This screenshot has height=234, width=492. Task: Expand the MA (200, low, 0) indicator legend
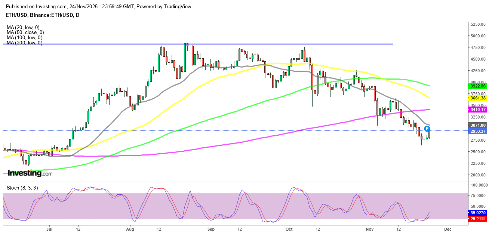(24, 43)
